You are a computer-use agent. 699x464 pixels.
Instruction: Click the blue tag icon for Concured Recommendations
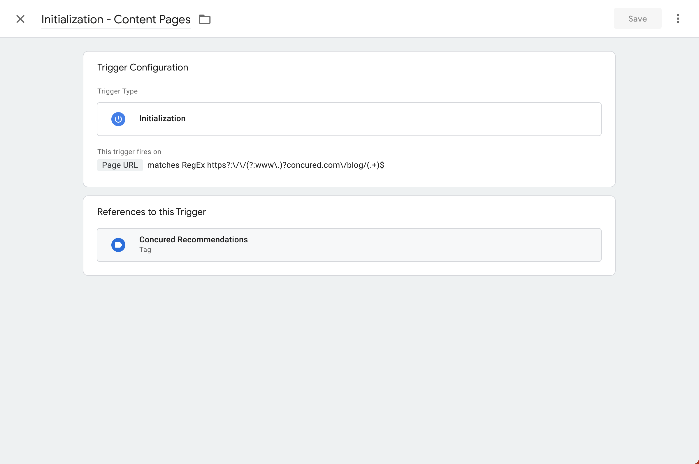pyautogui.click(x=118, y=245)
